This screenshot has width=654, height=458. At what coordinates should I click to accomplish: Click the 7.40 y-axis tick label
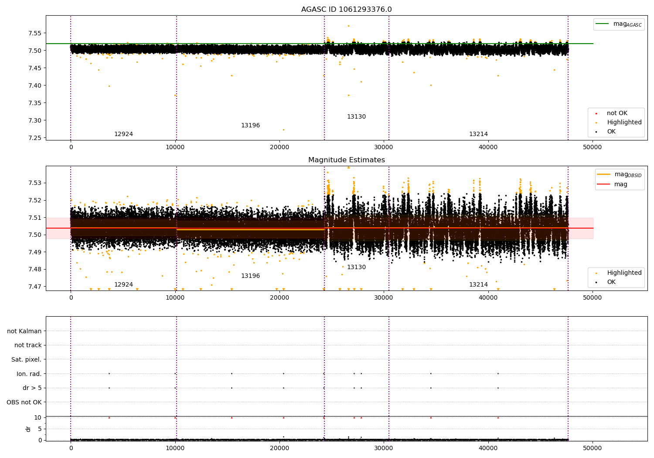[35, 85]
